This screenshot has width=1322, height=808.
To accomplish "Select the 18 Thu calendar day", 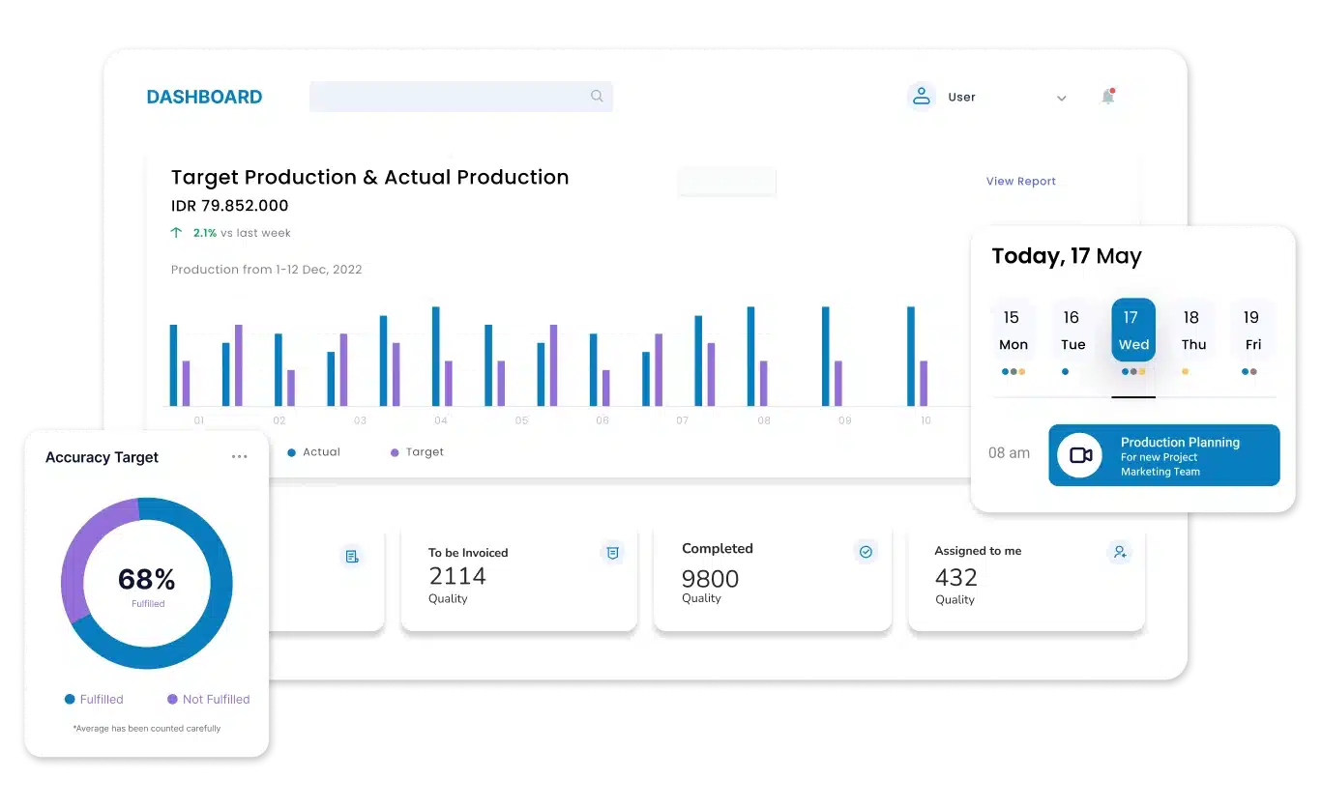I will 1192,331.
